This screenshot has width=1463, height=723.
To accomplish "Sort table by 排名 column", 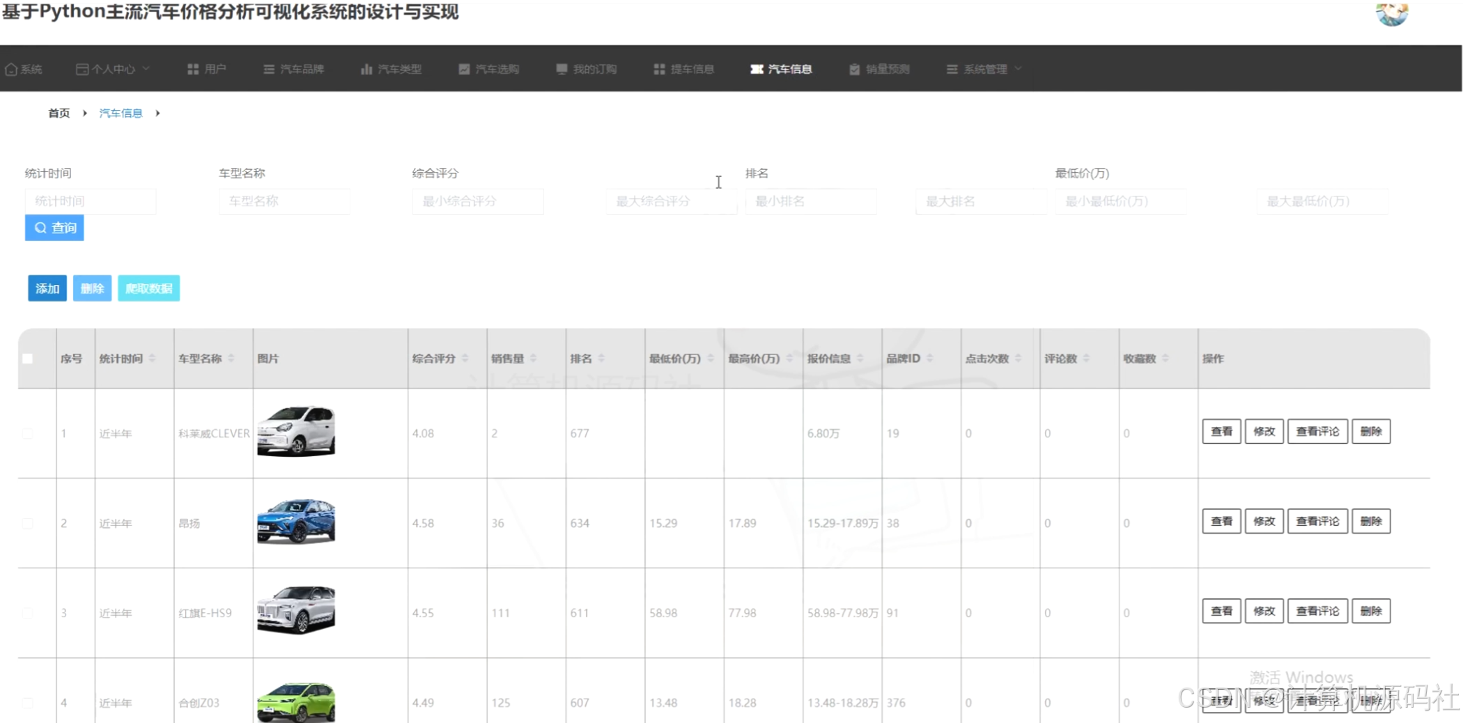I will click(601, 358).
